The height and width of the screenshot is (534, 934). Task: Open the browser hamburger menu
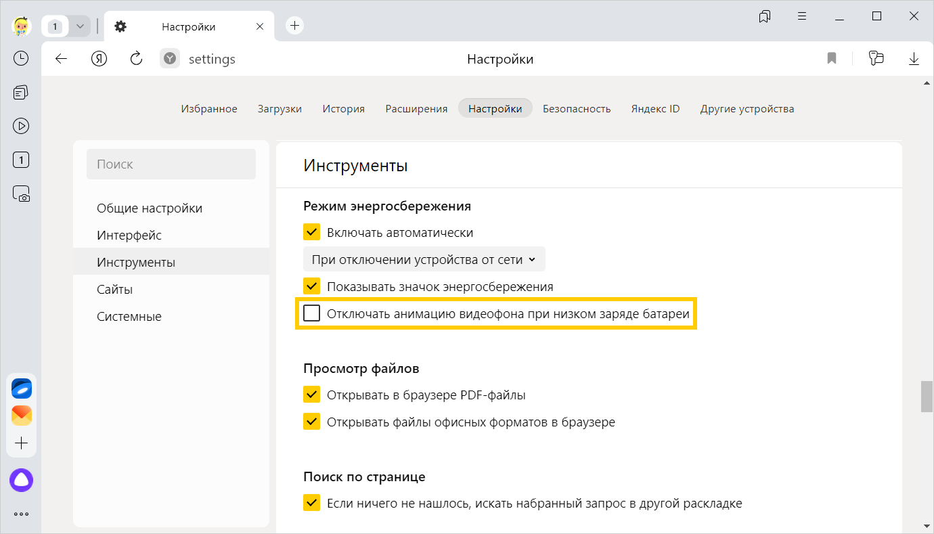[x=802, y=16]
